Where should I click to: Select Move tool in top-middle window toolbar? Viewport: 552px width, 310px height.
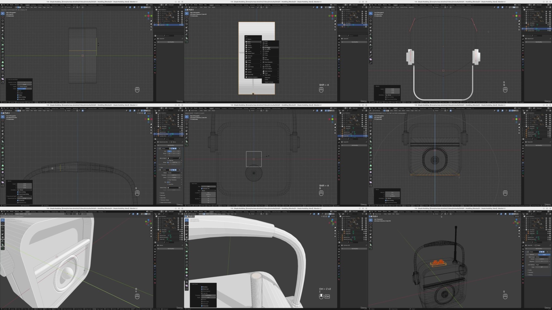point(187,21)
